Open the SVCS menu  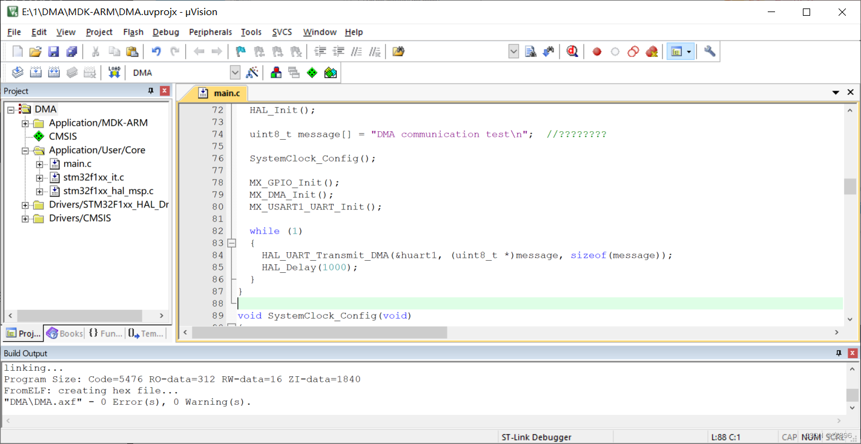click(282, 32)
